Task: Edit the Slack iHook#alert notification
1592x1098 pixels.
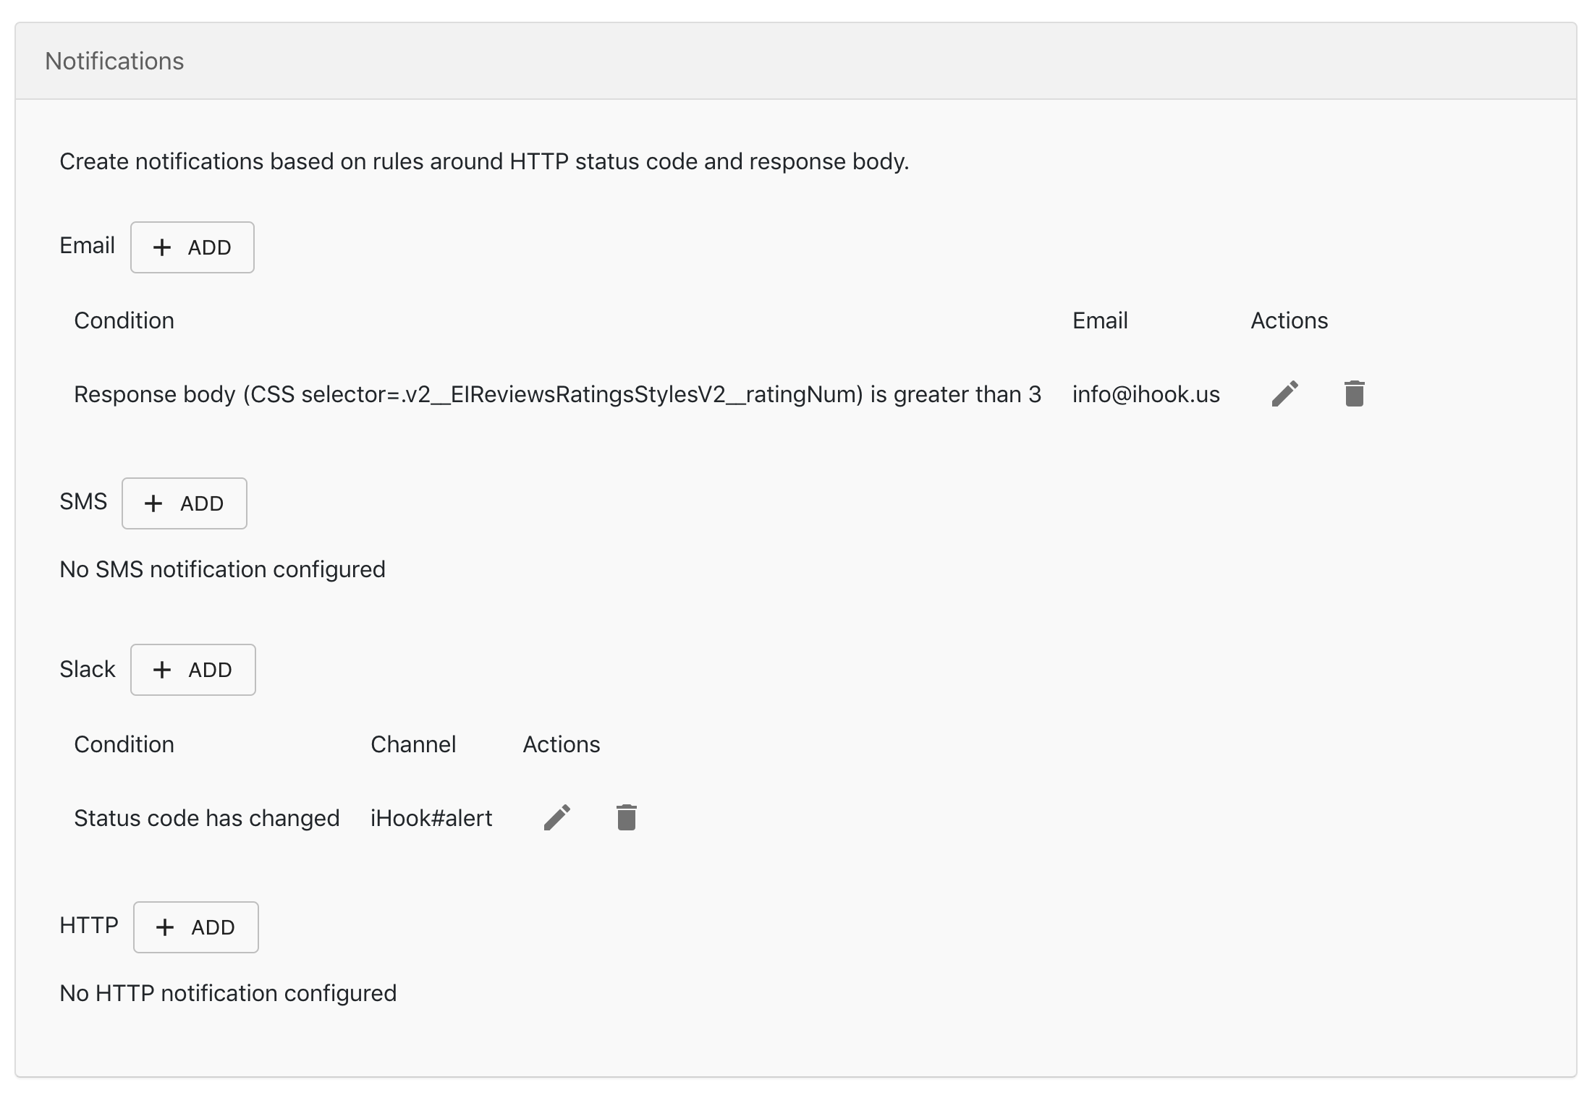Action: click(557, 818)
